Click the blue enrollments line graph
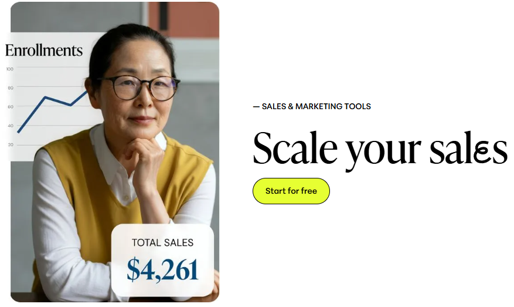 coord(53,112)
